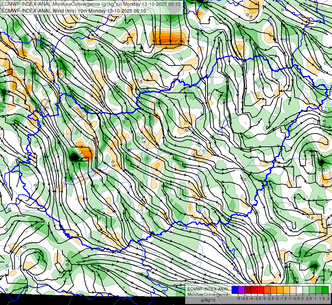The image size is (332, 305).
Task: Click the legend tick label 2
Action: point(328,299)
